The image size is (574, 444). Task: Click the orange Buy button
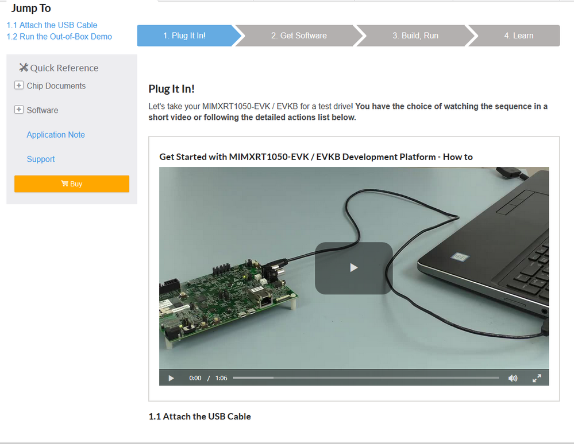pyautogui.click(x=72, y=184)
